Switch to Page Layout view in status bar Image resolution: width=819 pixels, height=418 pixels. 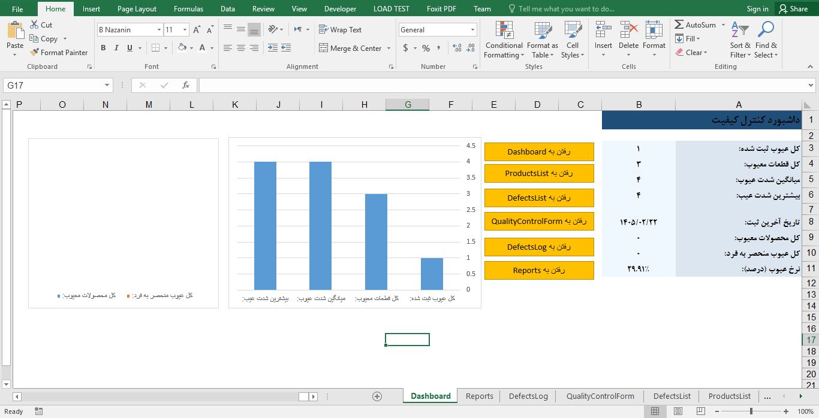(678, 411)
